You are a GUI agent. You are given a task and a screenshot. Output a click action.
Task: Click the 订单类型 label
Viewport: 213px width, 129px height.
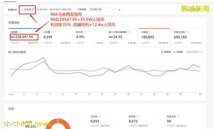coord(82,9)
